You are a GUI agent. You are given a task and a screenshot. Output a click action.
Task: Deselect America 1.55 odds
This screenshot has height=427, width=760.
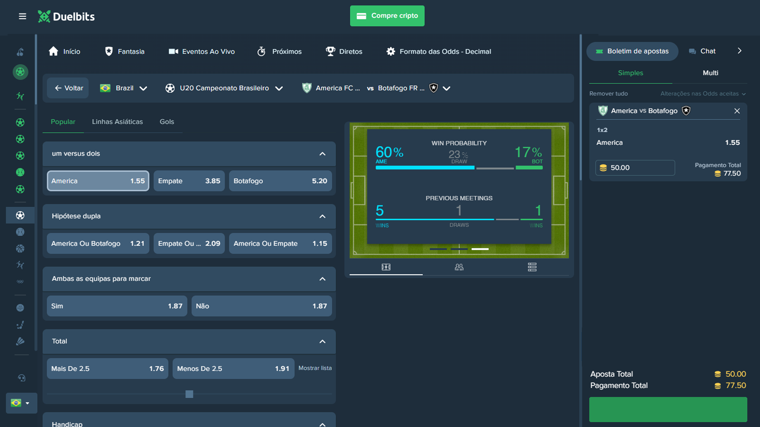98,181
